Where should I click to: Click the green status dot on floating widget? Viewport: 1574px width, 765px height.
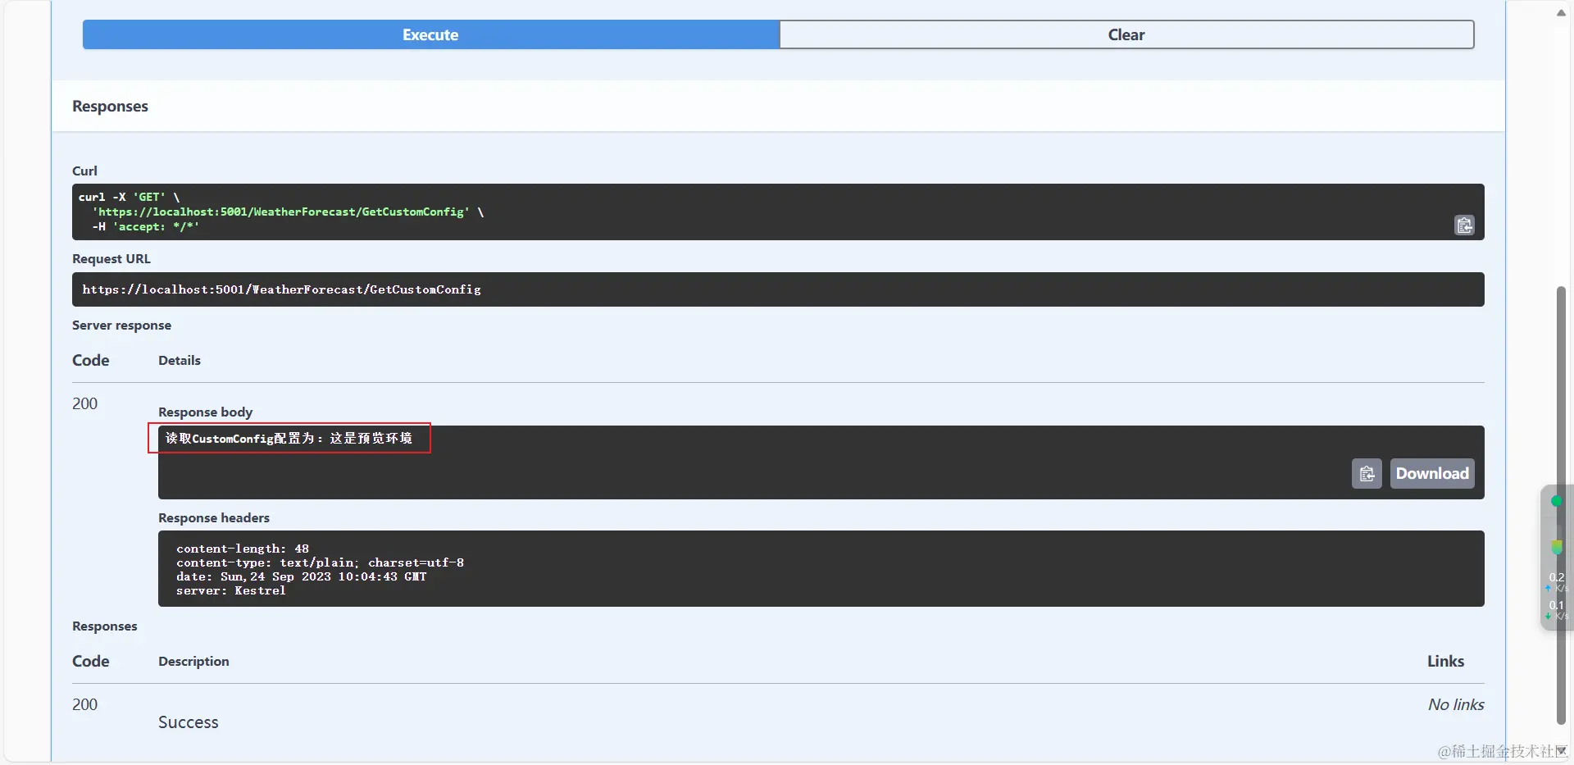point(1556,501)
